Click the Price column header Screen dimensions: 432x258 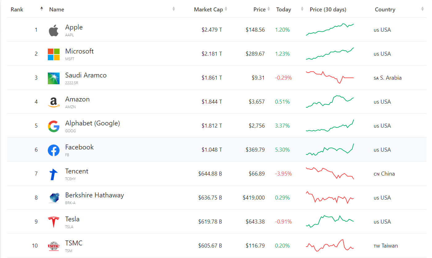(x=260, y=10)
